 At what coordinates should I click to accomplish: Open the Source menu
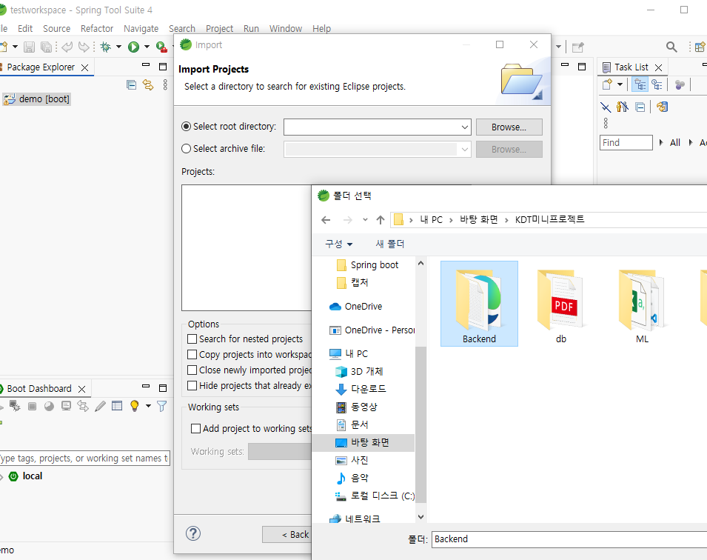click(x=57, y=28)
